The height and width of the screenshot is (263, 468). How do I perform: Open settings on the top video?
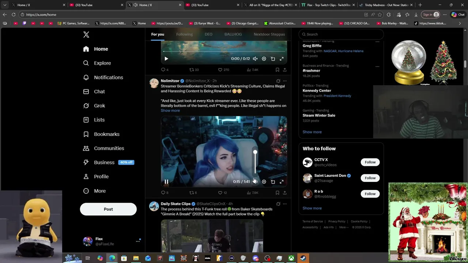pos(264,59)
